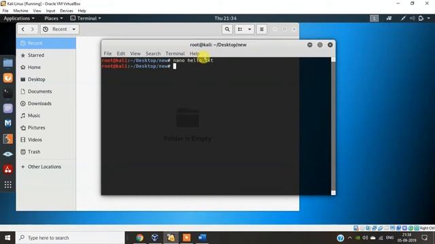
Task: Click ENG language indicator in taskbar
Action: [x=389, y=238]
